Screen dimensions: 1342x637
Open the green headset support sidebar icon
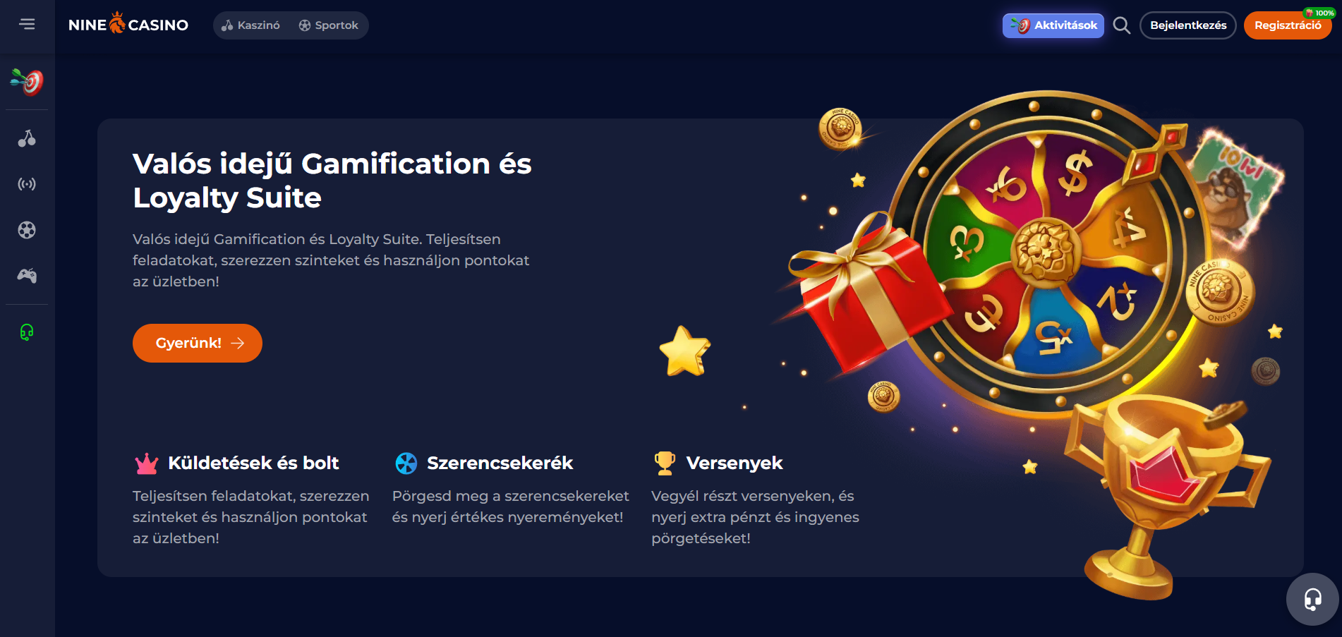click(x=27, y=332)
